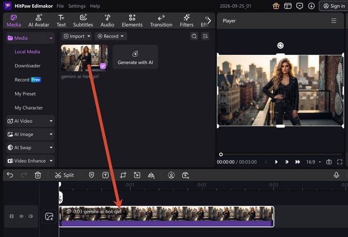Image resolution: width=348 pixels, height=237 pixels.
Task: Open the AI Avatar tab
Action: click(x=38, y=21)
